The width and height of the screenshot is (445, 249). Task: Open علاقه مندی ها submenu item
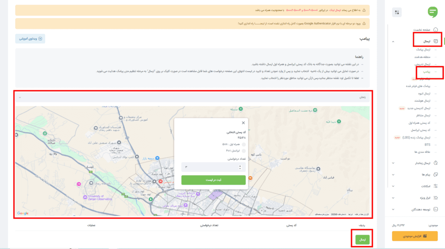point(422,152)
